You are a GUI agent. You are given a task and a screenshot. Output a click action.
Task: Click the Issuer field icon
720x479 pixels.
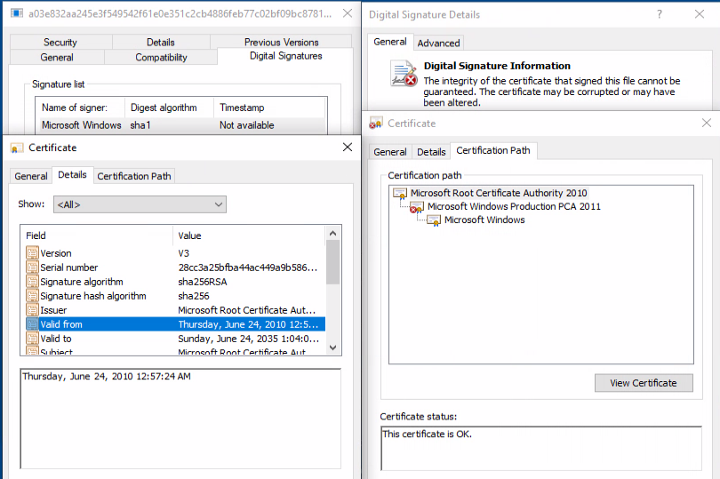pyautogui.click(x=32, y=309)
